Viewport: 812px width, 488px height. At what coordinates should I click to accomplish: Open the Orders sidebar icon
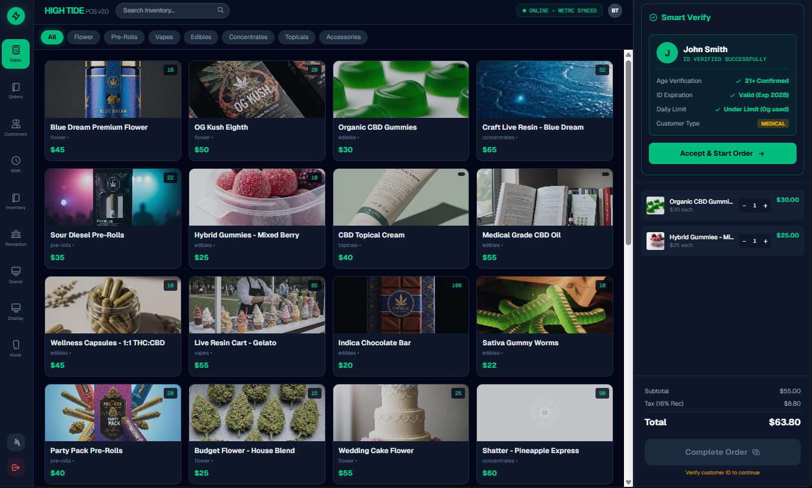[16, 91]
